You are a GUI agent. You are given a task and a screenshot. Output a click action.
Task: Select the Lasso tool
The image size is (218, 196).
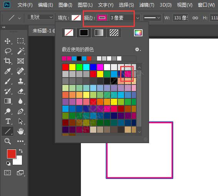8,51
